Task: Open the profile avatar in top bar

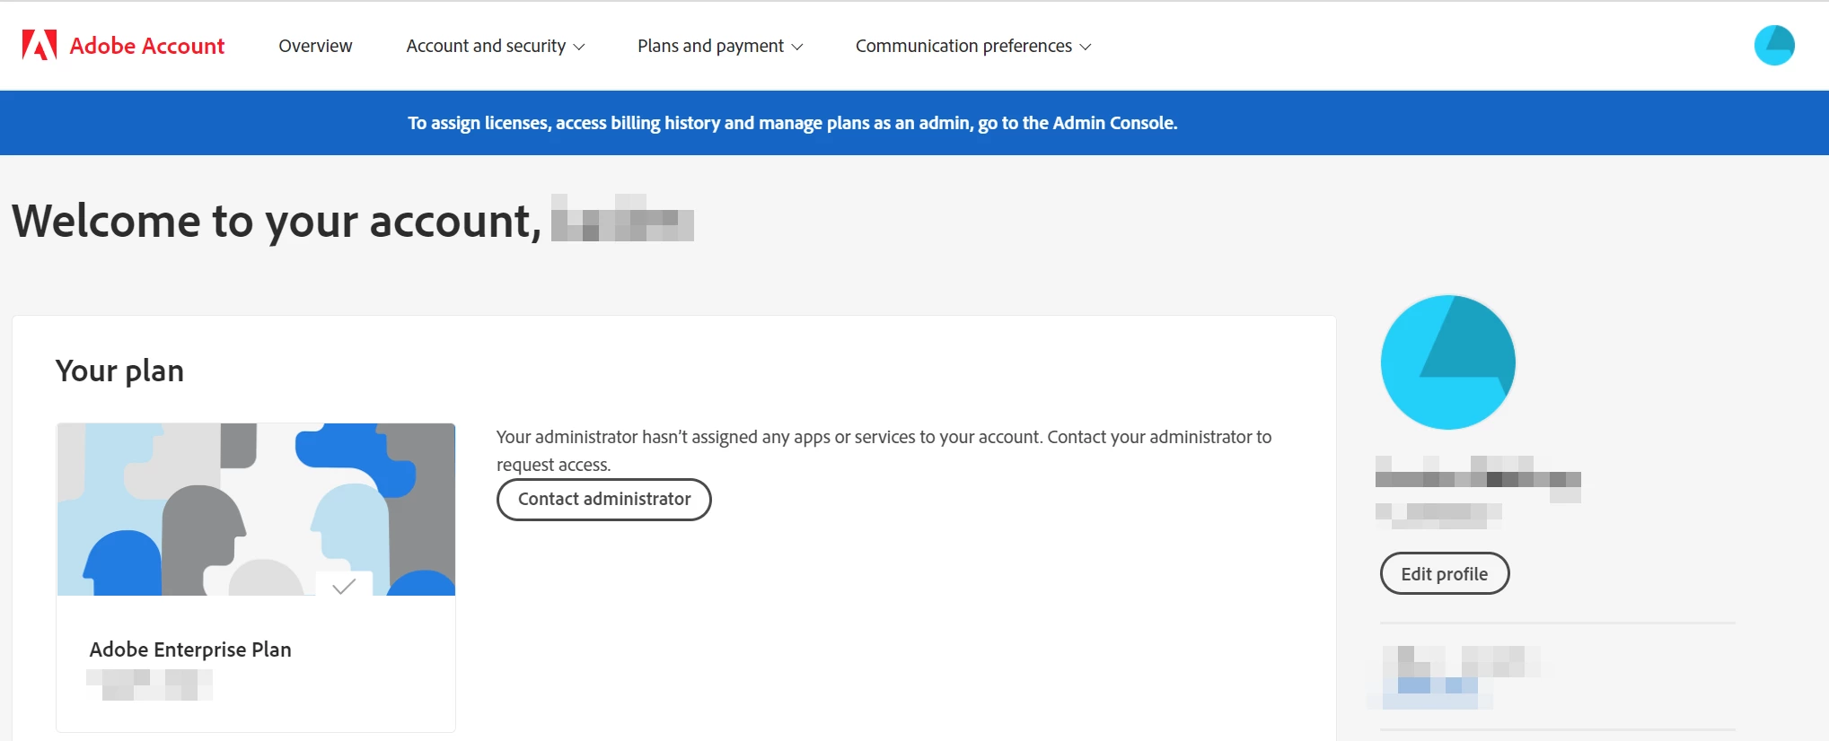Action: point(1774,45)
